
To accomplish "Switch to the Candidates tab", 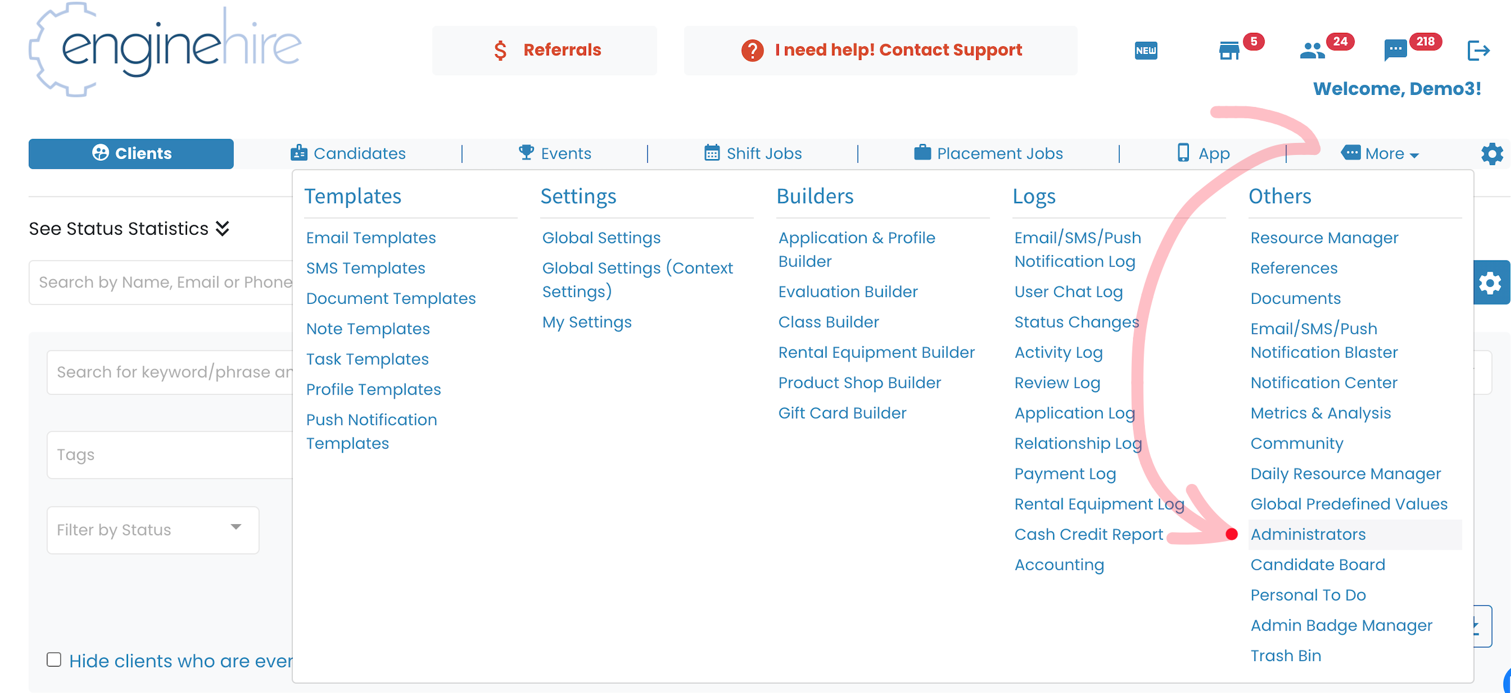I will coord(349,153).
